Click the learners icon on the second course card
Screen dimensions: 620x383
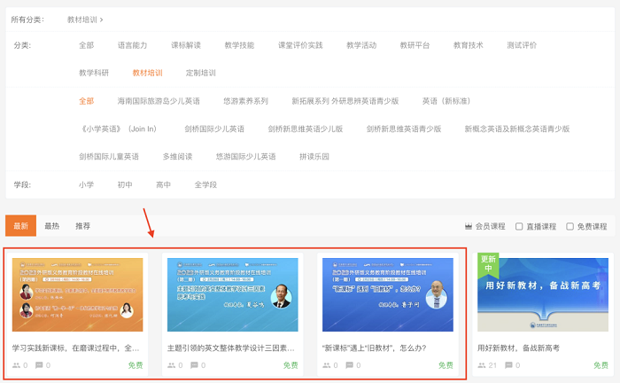pos(172,365)
